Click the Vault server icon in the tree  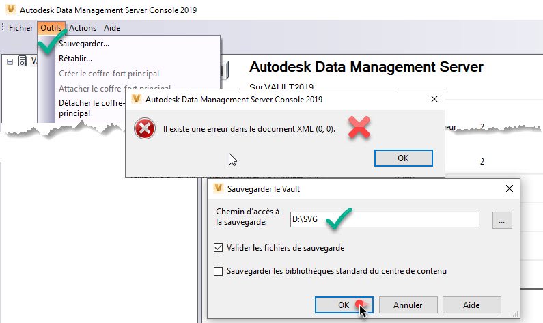[23, 61]
